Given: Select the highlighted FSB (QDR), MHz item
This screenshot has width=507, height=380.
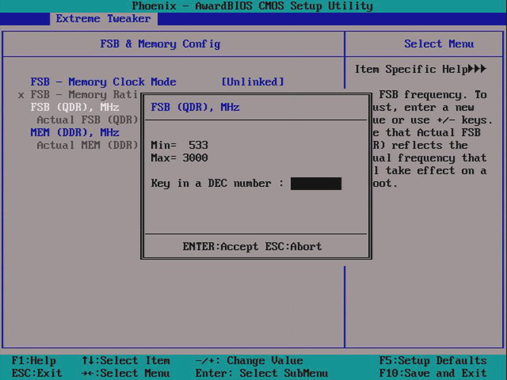Looking at the screenshot, I should (75, 107).
